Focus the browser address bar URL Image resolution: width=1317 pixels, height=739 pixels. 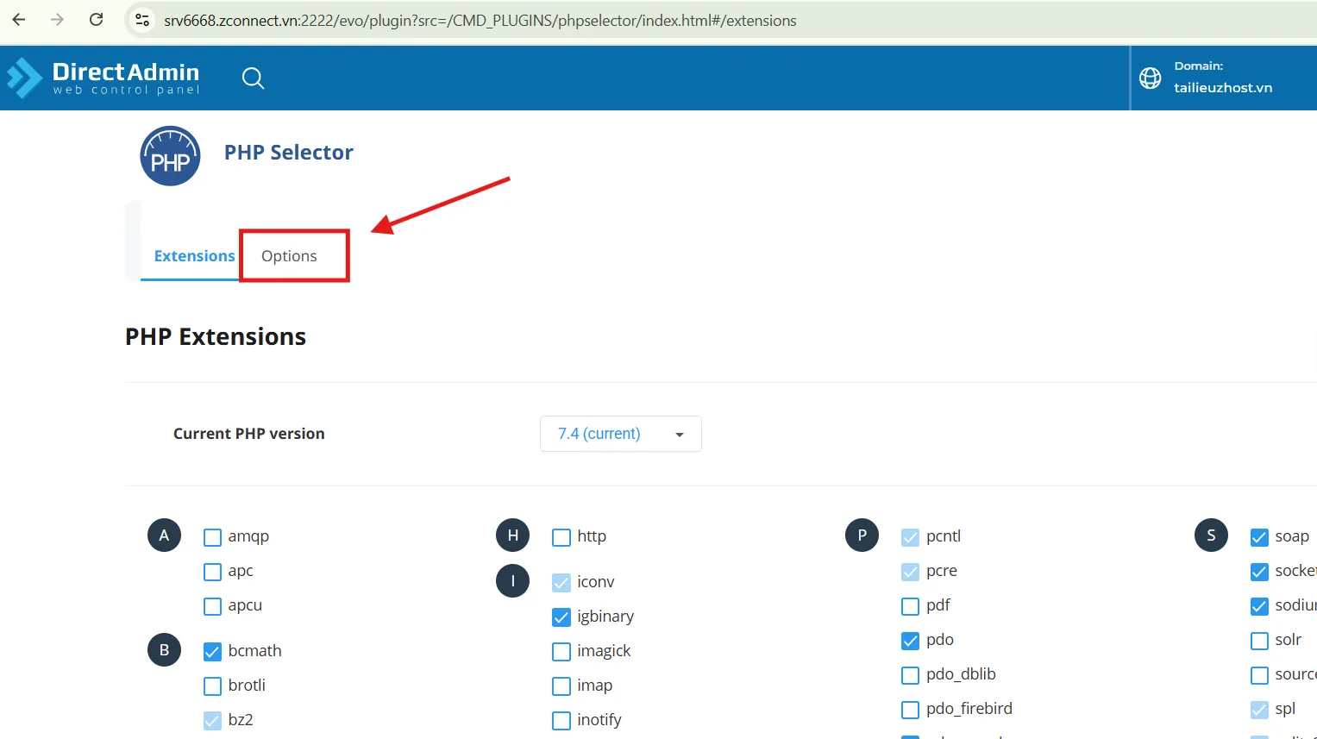coord(480,21)
